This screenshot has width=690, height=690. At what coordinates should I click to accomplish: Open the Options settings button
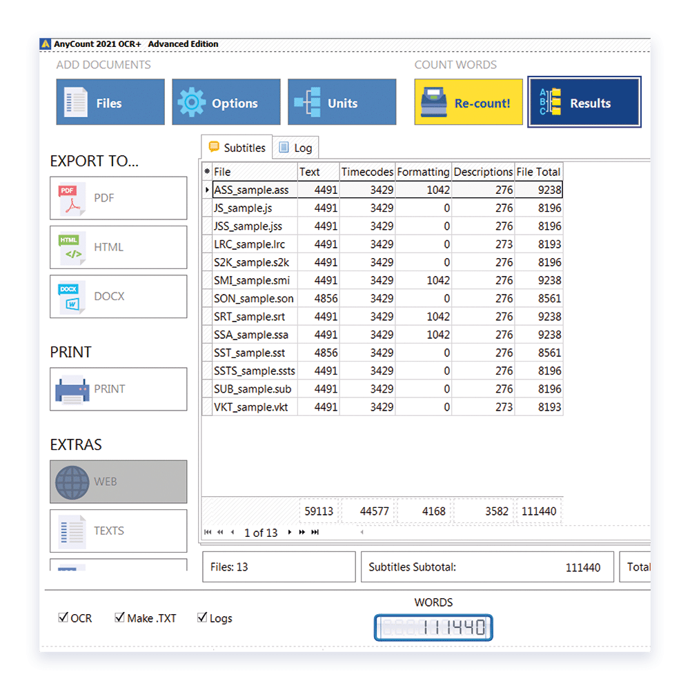click(226, 102)
